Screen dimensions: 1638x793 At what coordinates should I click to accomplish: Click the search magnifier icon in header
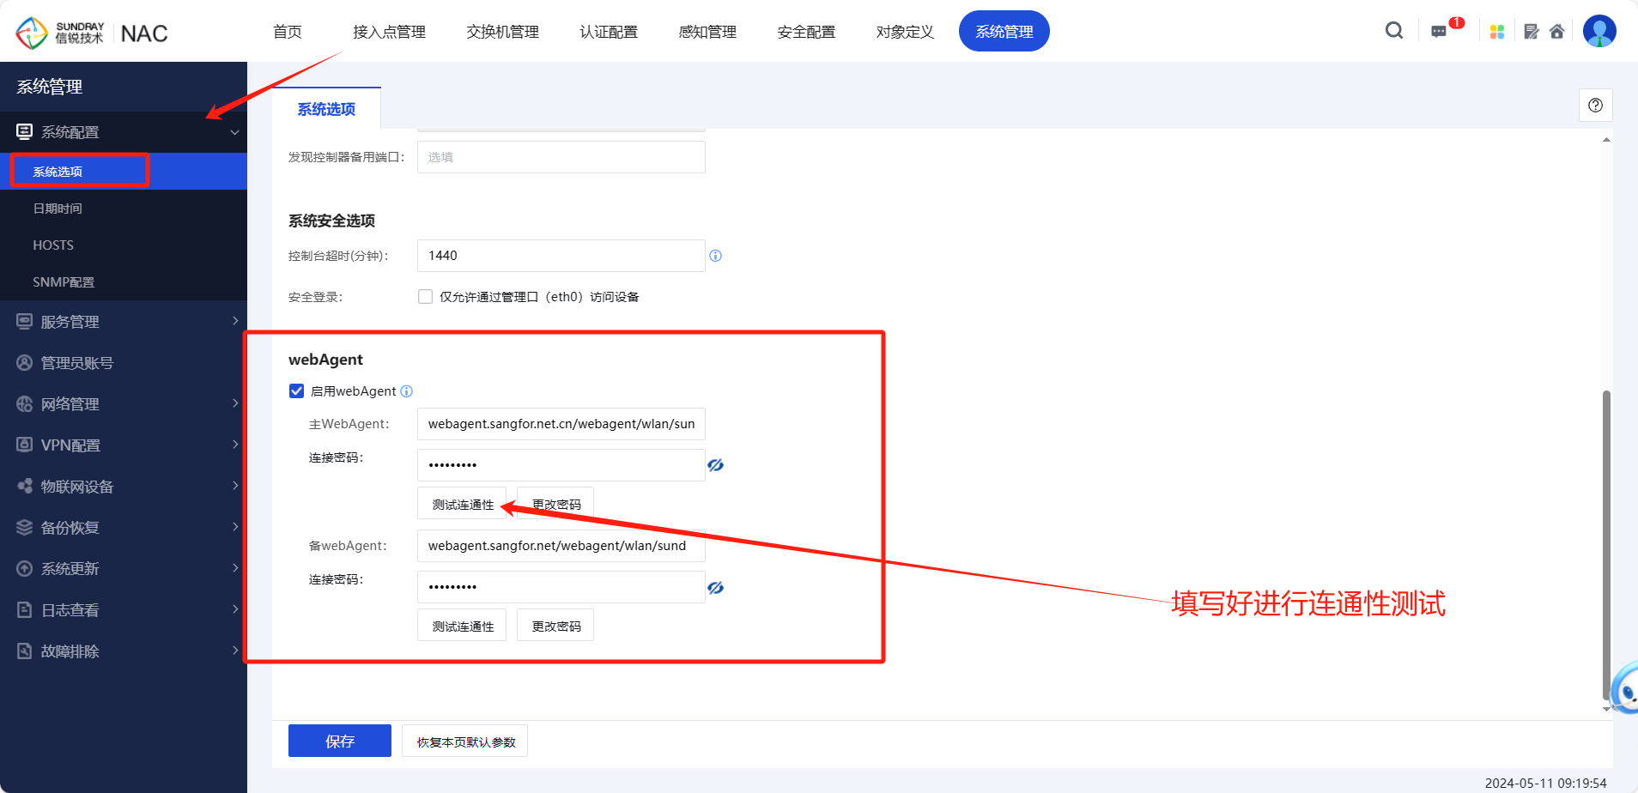pos(1394,31)
